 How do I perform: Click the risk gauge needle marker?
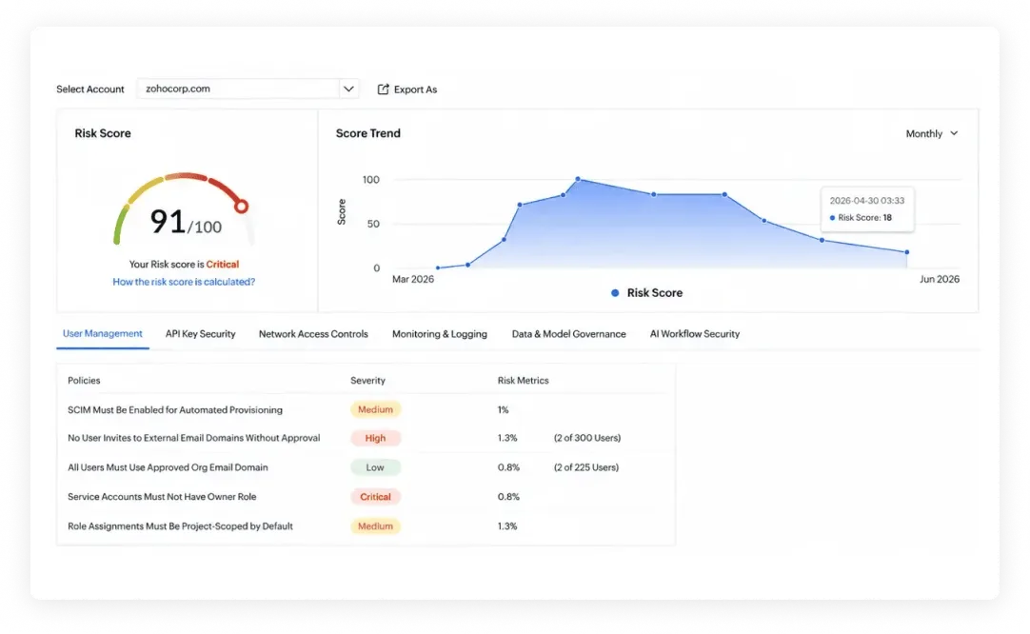pos(241,207)
